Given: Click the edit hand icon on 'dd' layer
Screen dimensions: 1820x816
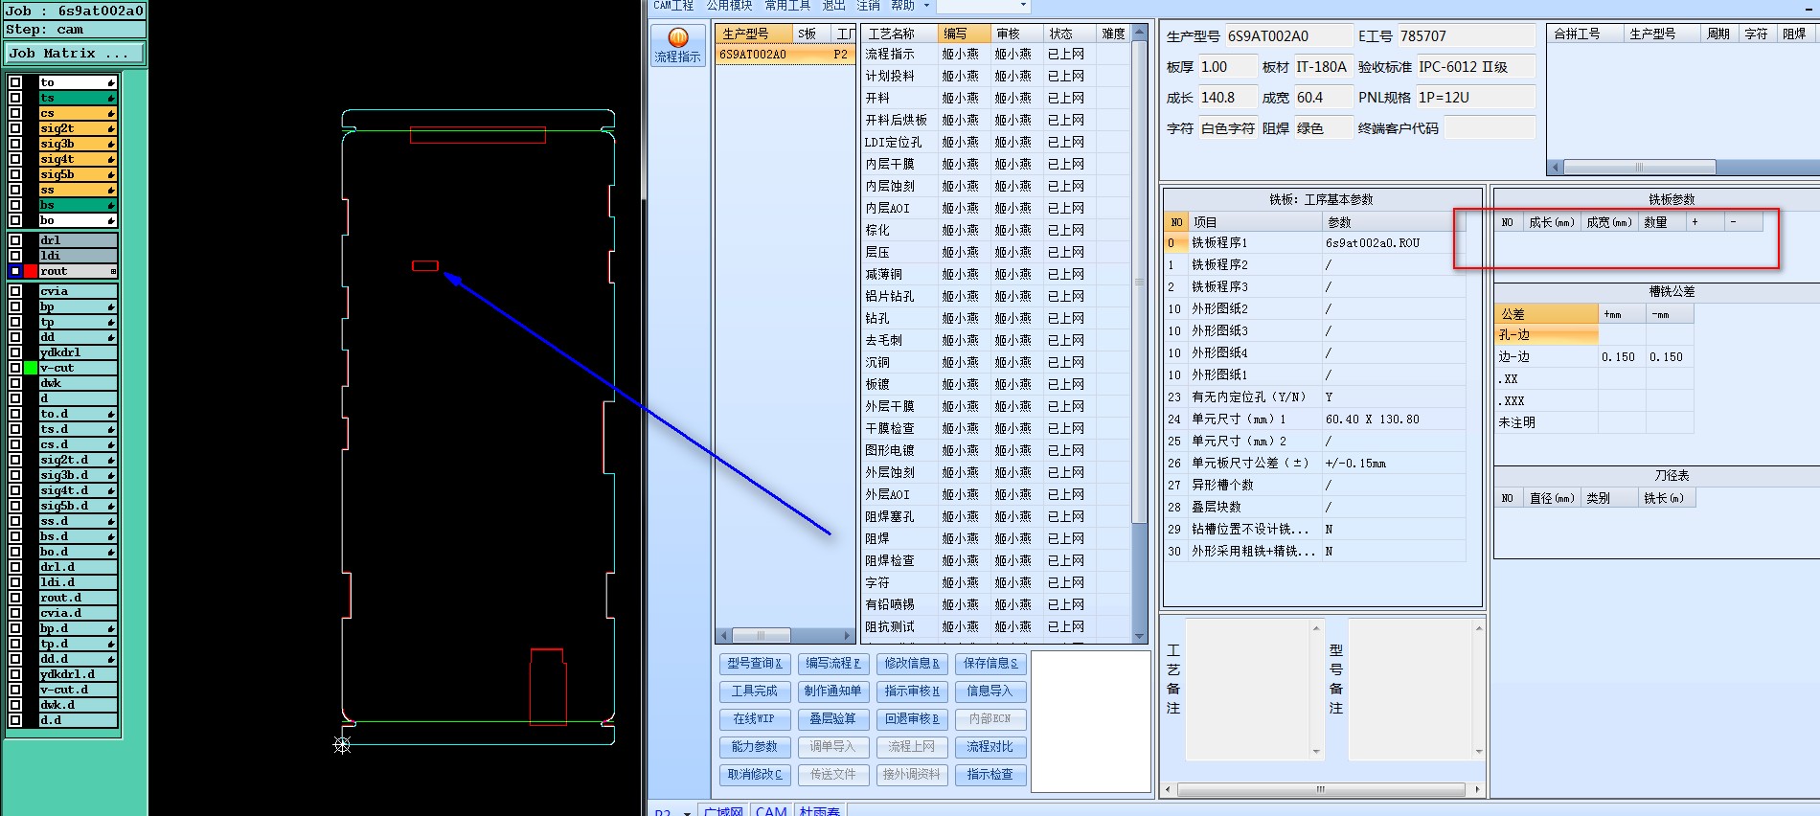Looking at the screenshot, I should 111,337.
